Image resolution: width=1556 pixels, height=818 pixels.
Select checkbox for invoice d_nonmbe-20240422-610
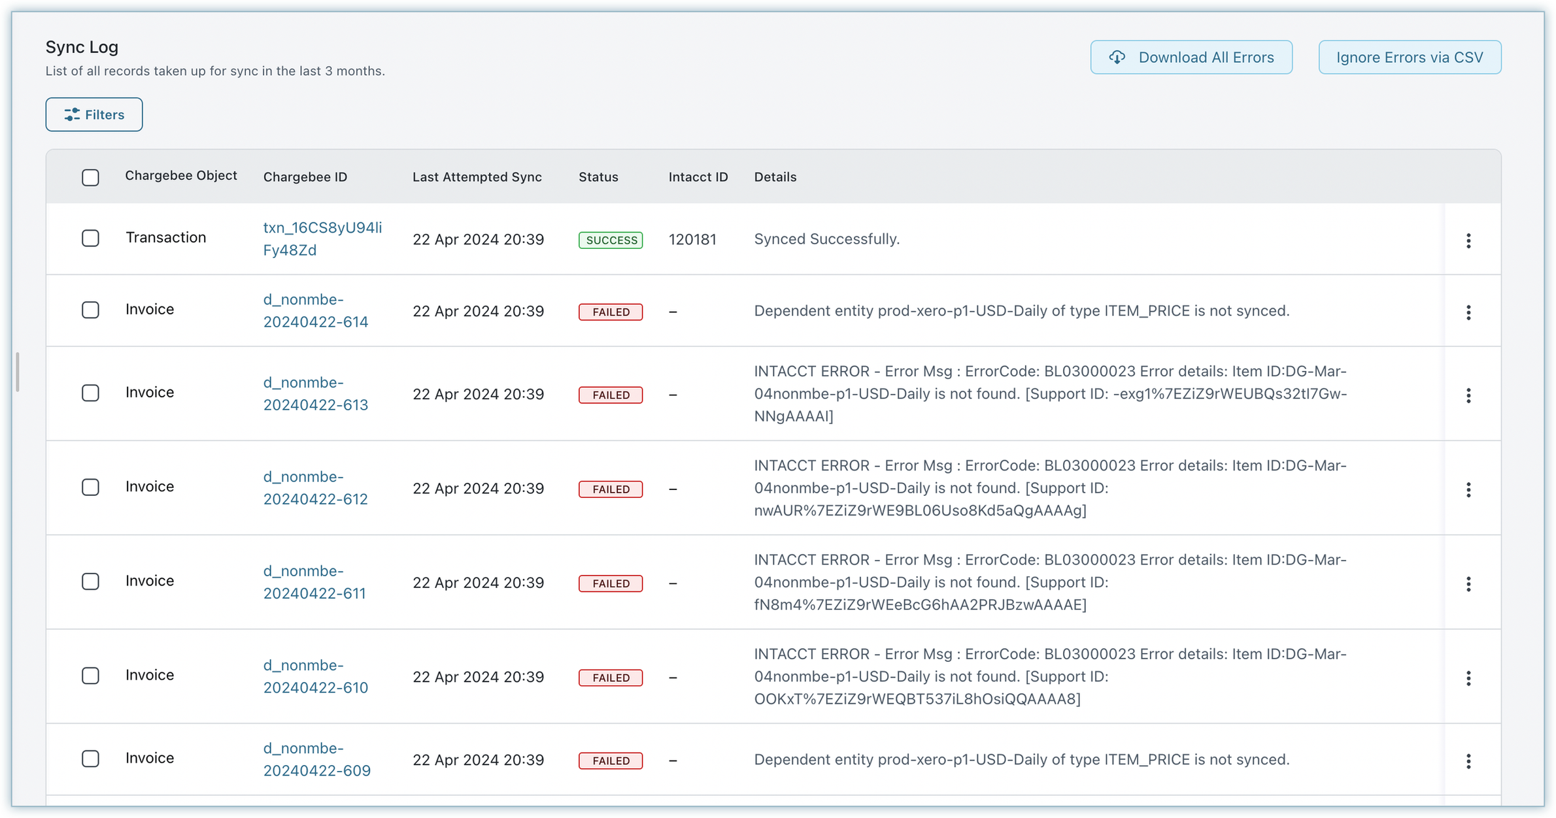coord(90,676)
